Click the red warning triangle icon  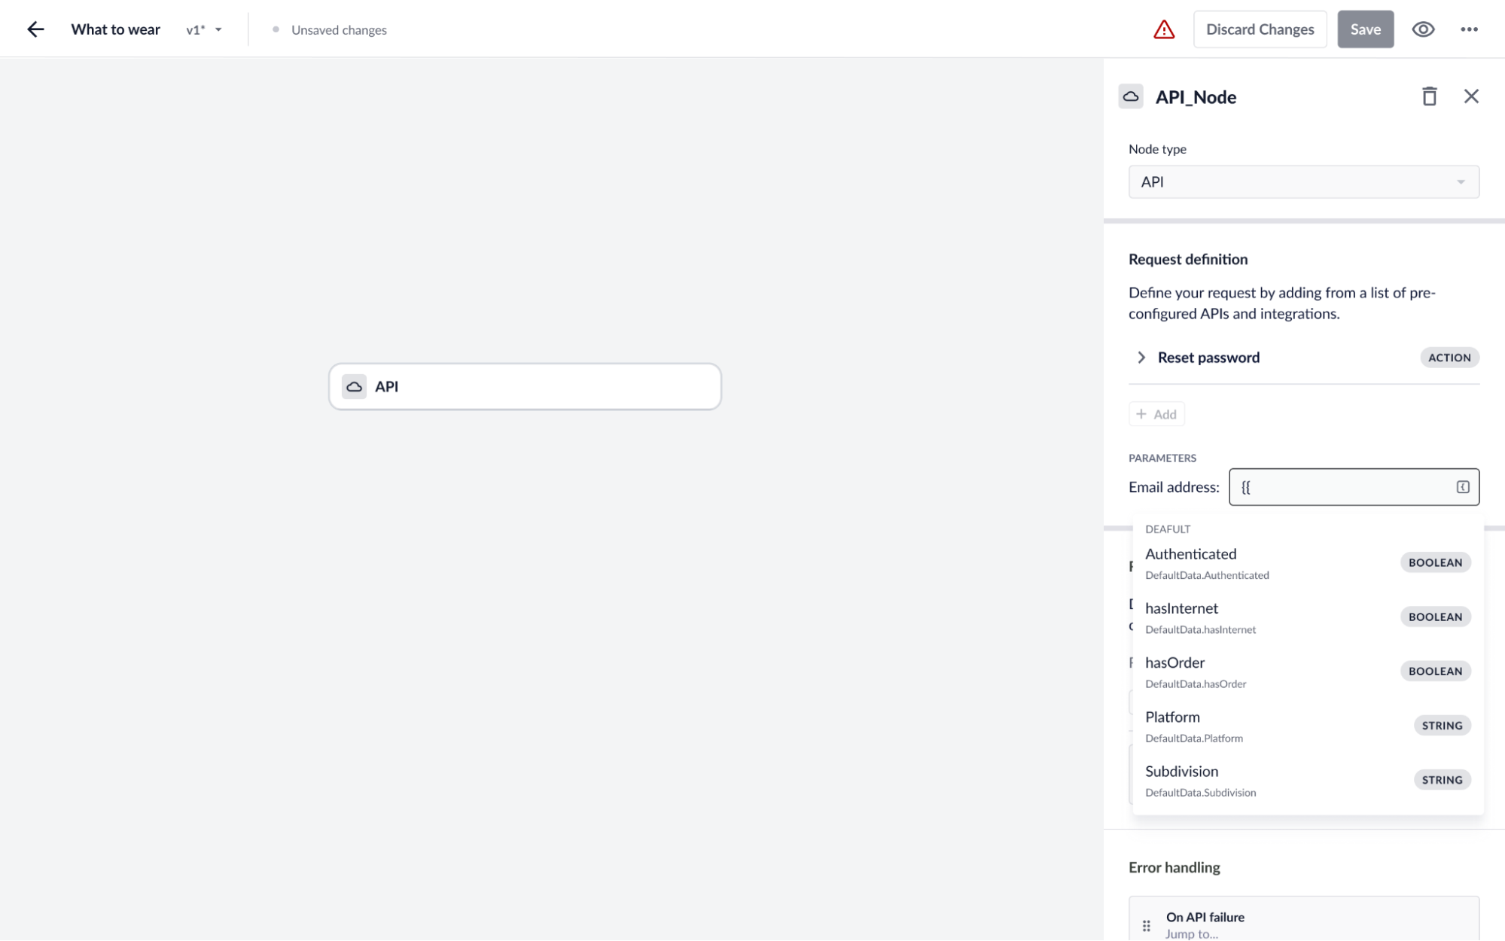tap(1164, 29)
